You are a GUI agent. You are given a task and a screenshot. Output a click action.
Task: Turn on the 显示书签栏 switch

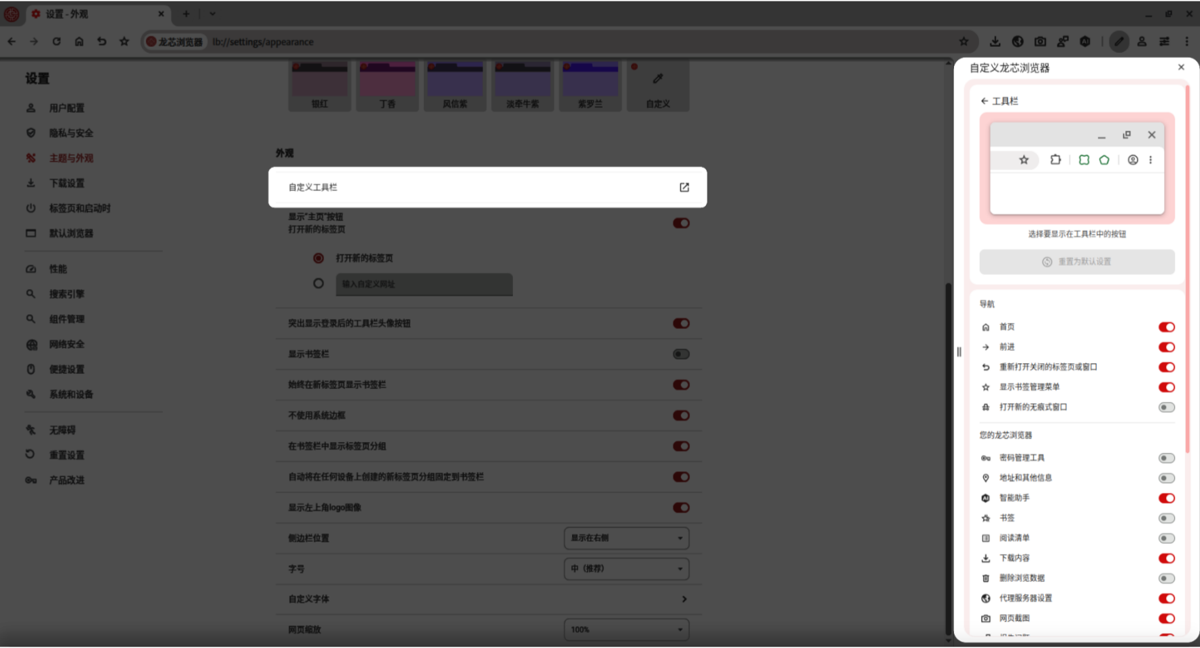(680, 354)
